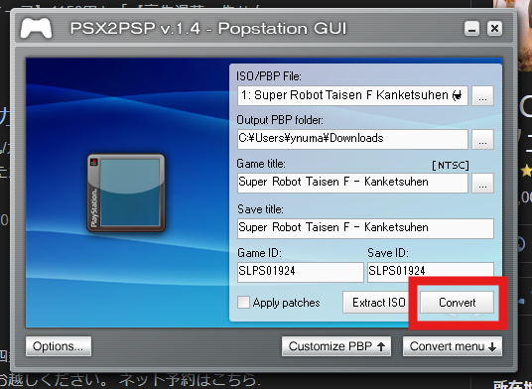Browse for ISO/PBP file with ellipsis button

(x=482, y=96)
